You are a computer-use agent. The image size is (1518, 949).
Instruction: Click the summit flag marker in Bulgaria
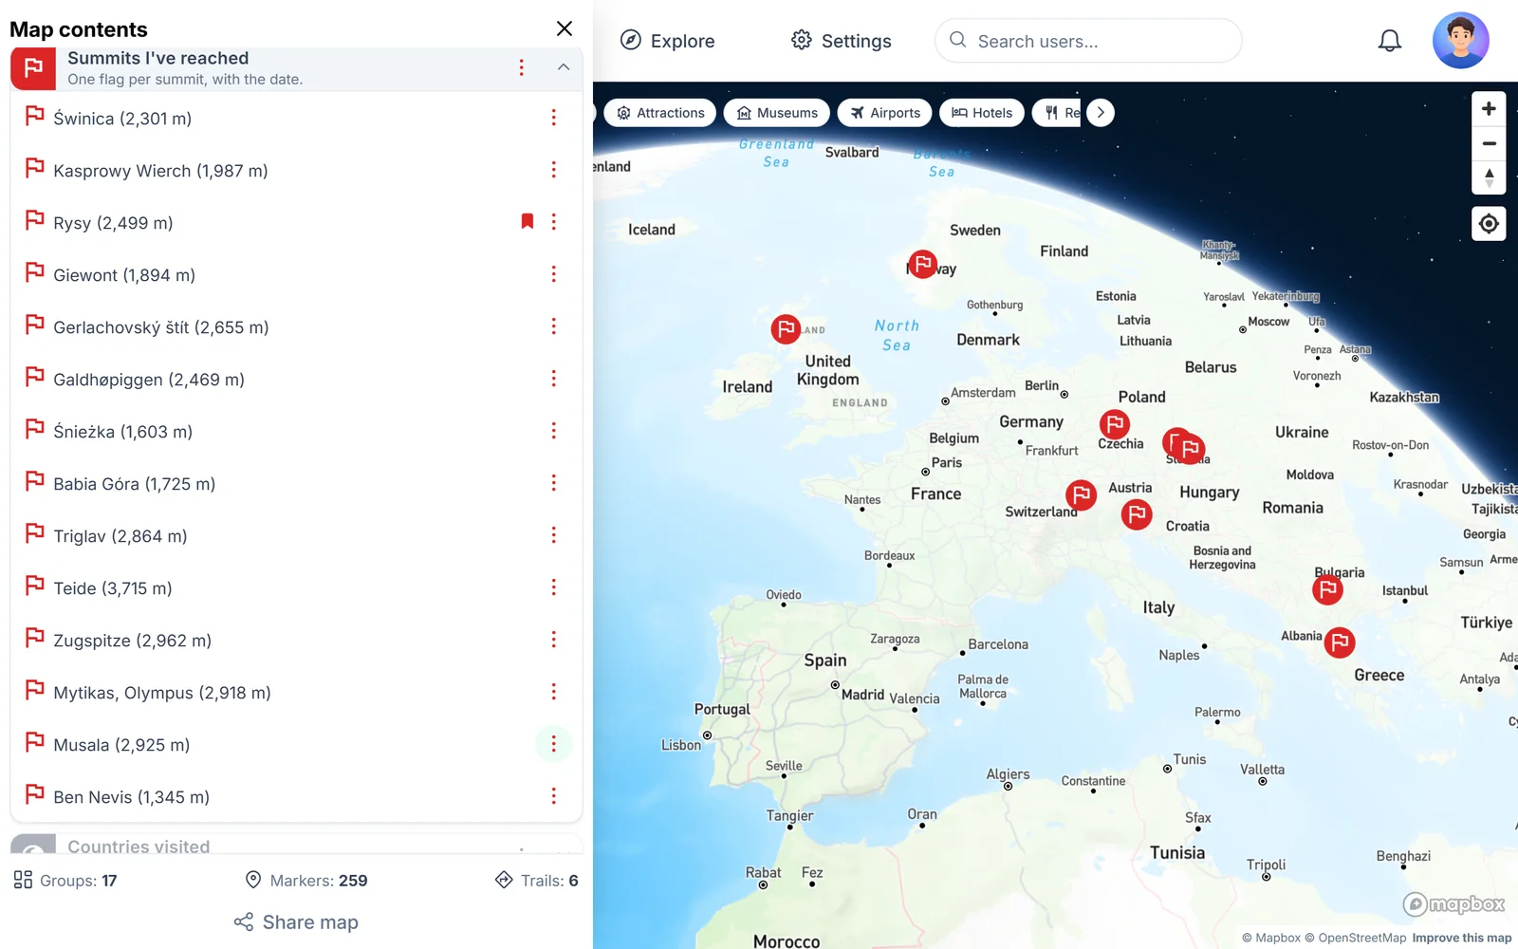1328,590
